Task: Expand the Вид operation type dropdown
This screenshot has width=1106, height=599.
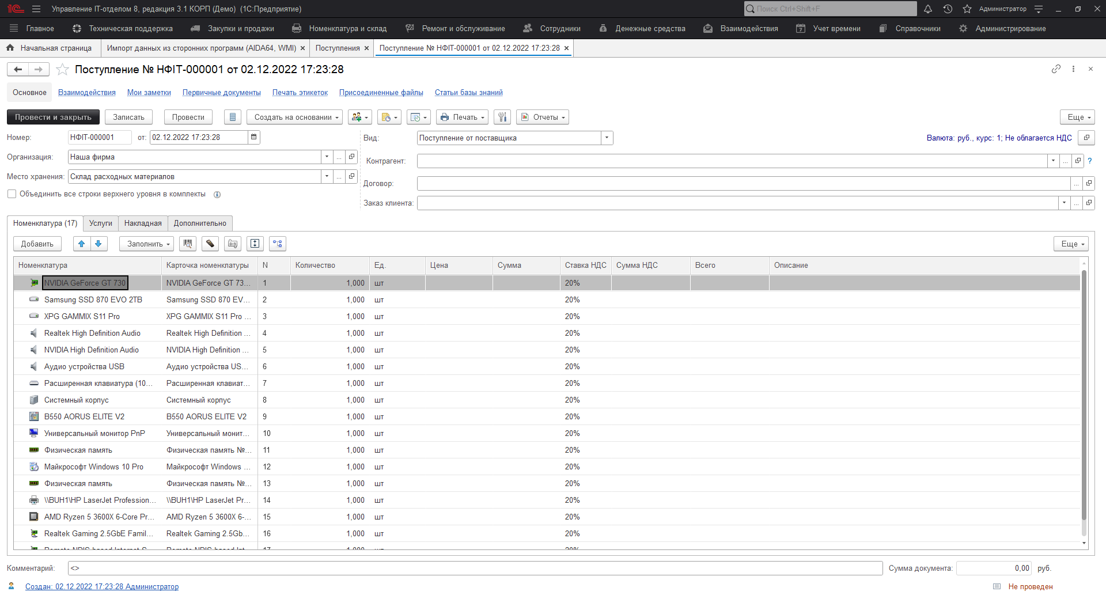Action: 607,138
